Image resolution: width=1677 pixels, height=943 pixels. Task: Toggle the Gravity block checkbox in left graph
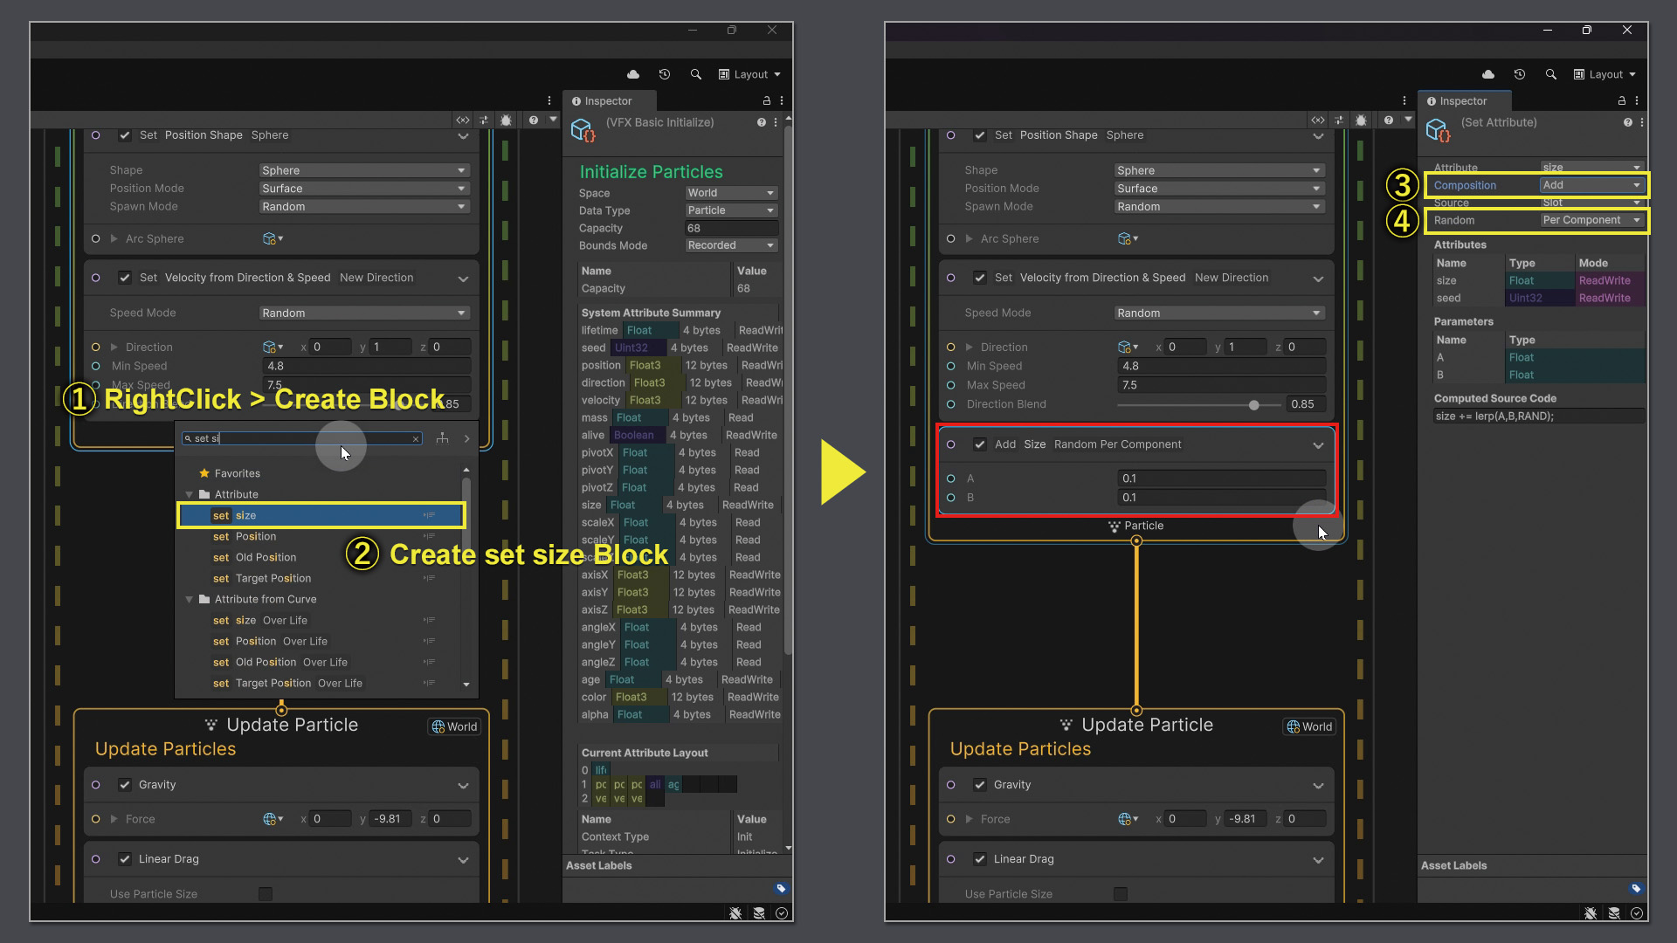pos(125,785)
